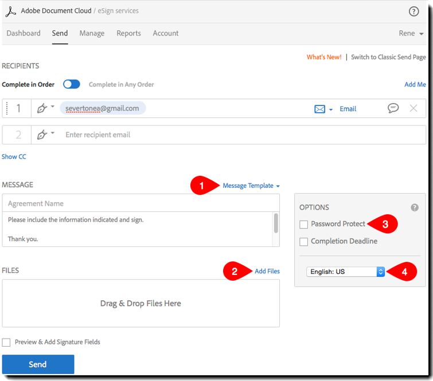Check the Completion Deadline option
This screenshot has width=433, height=381.
(x=304, y=241)
